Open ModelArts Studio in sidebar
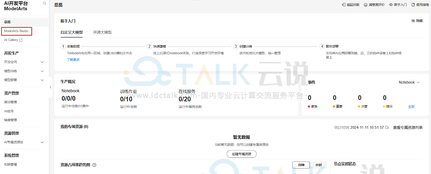 pos(16,31)
